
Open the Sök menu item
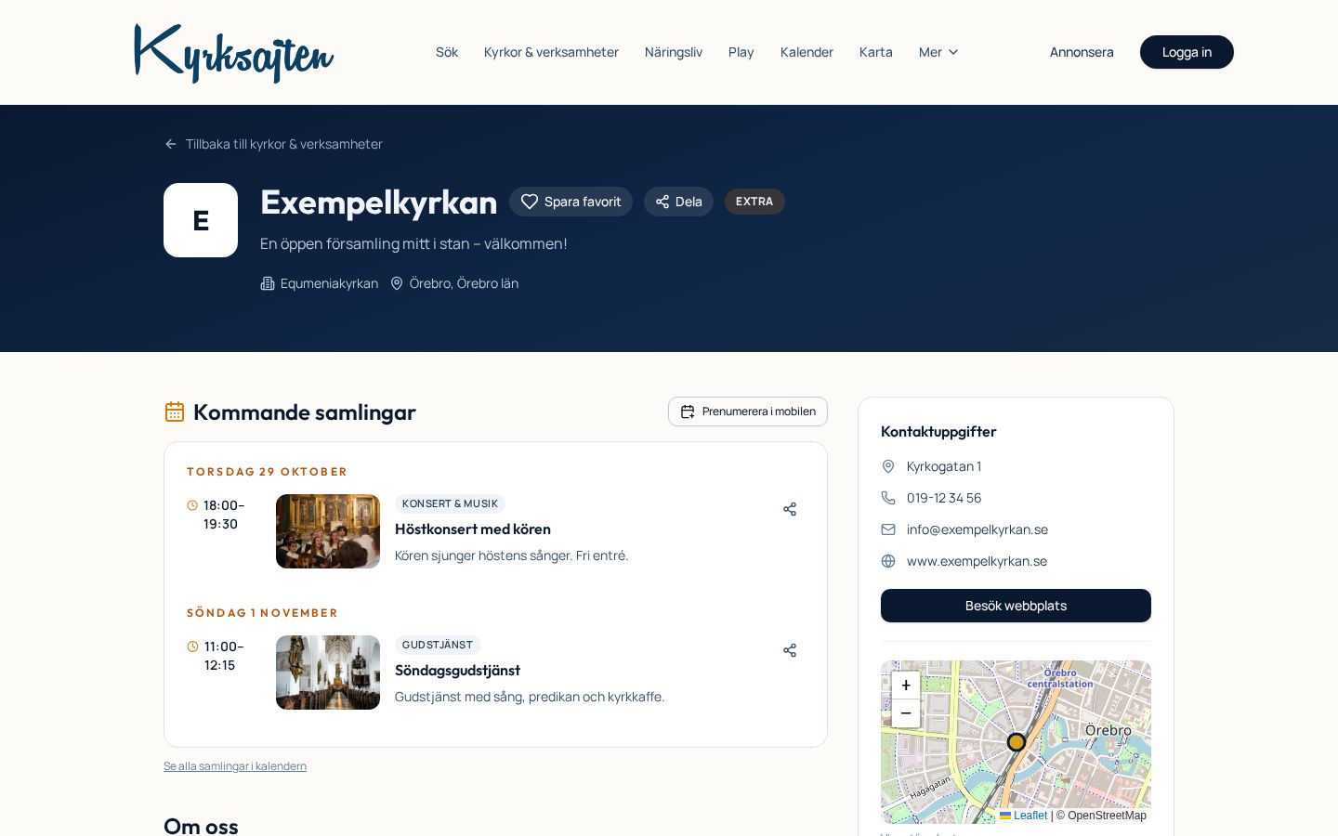pyautogui.click(x=447, y=52)
